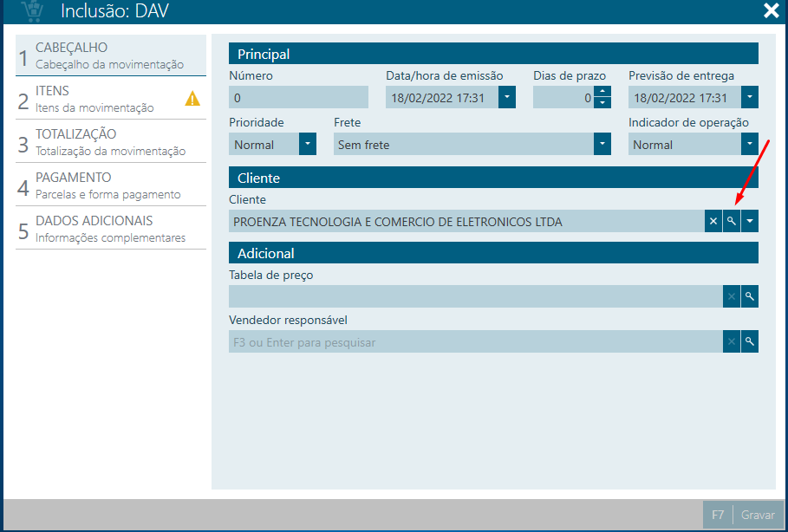Increase Dias de prazo with the up arrow
This screenshot has width=788, height=532.
point(602,92)
